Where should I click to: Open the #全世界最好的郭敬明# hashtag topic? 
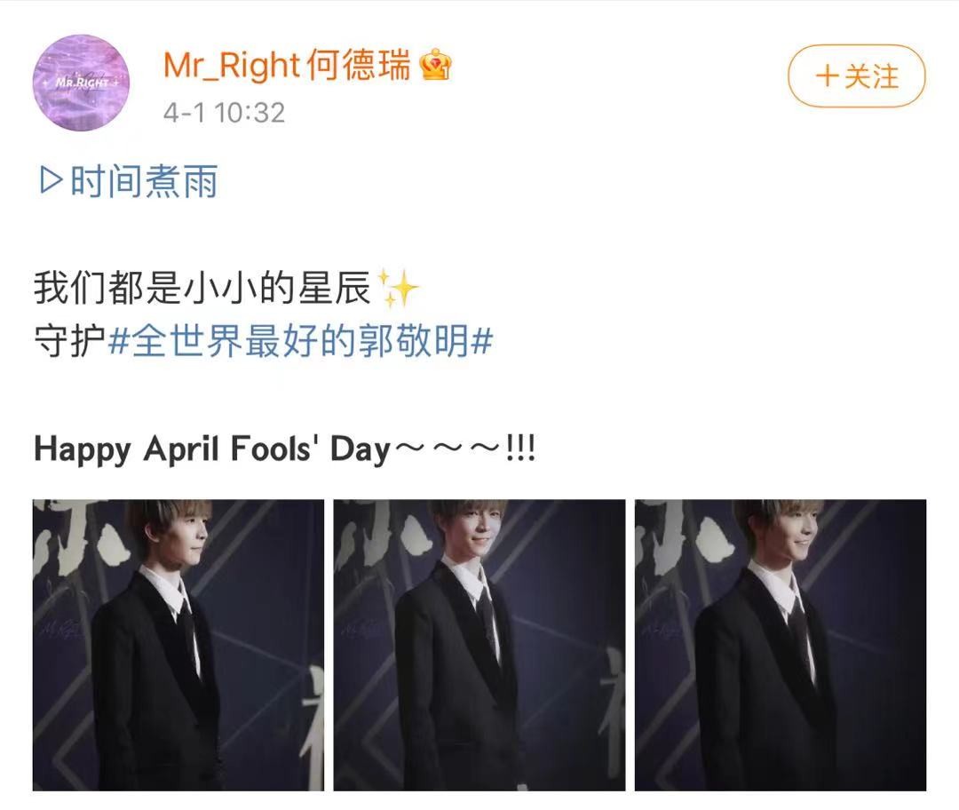click(x=300, y=341)
